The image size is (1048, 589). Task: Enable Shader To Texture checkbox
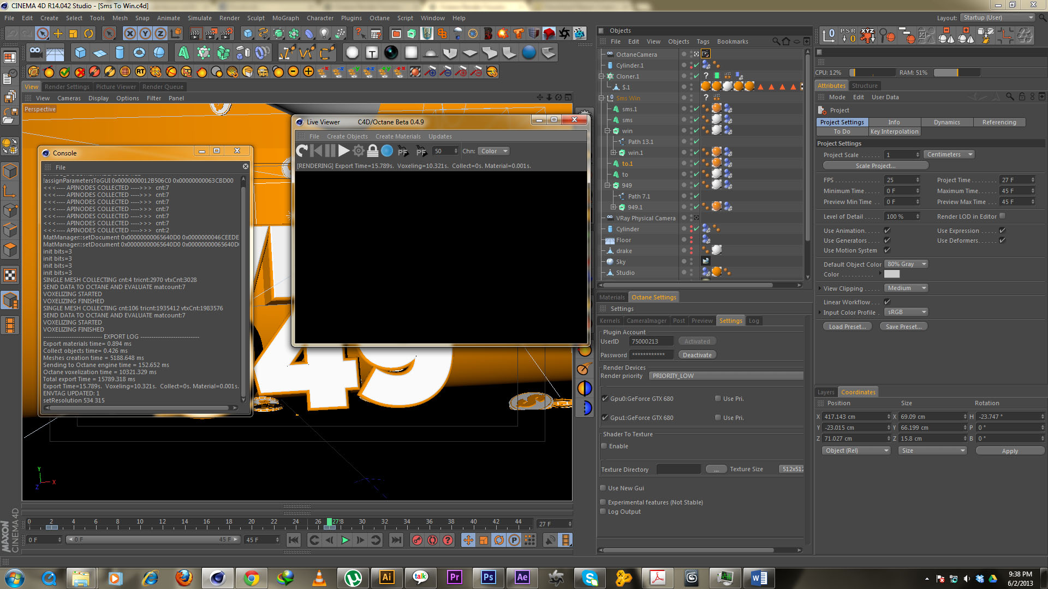pyautogui.click(x=604, y=446)
